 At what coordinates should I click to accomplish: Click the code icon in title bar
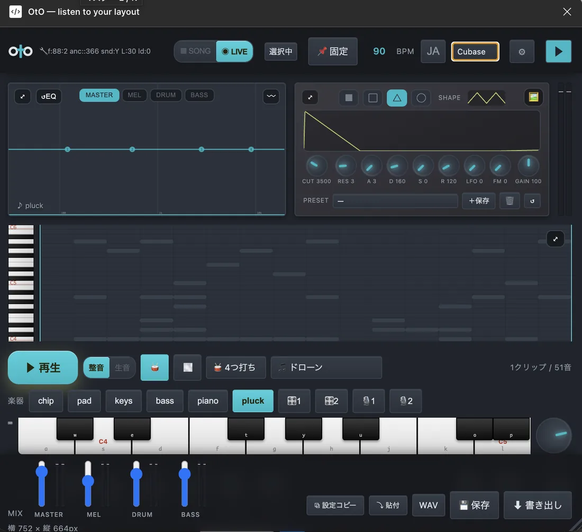click(x=15, y=12)
